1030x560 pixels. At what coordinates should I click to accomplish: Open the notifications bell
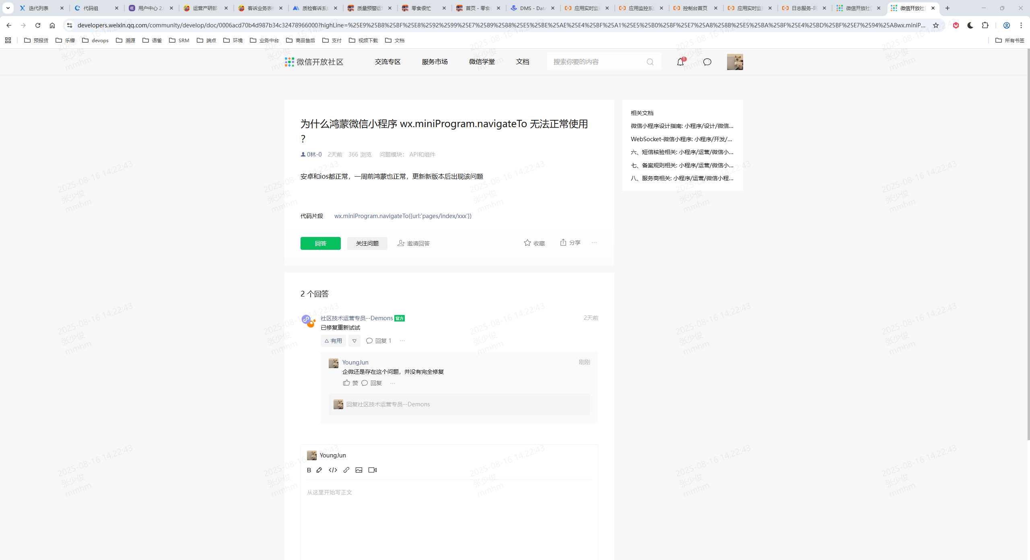680,62
